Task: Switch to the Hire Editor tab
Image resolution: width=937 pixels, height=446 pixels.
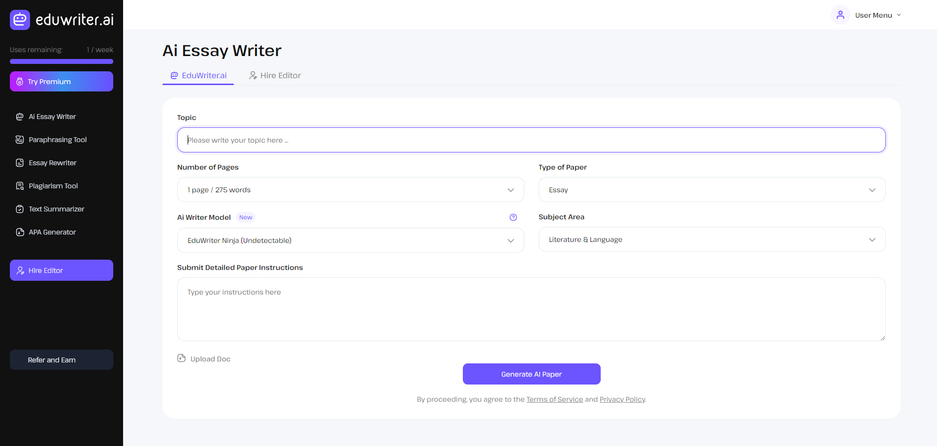Action: 275,75
